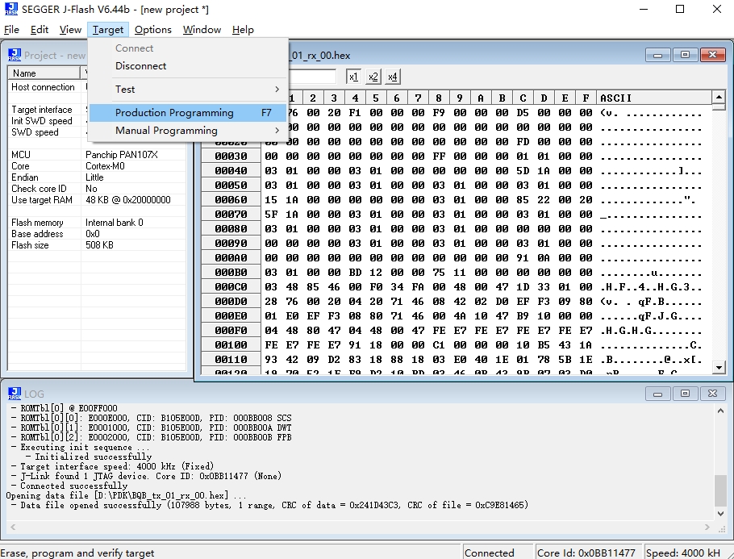Expand the Manual Programming submenu
734x559 pixels.
click(187, 131)
